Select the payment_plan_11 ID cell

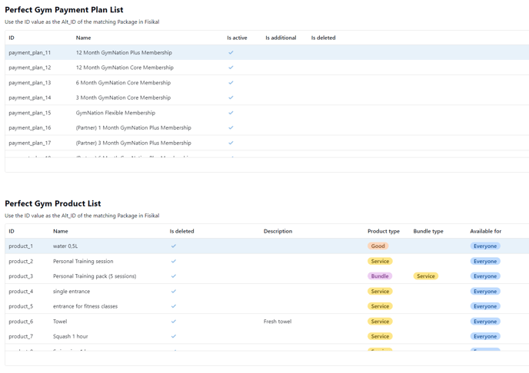coord(30,52)
